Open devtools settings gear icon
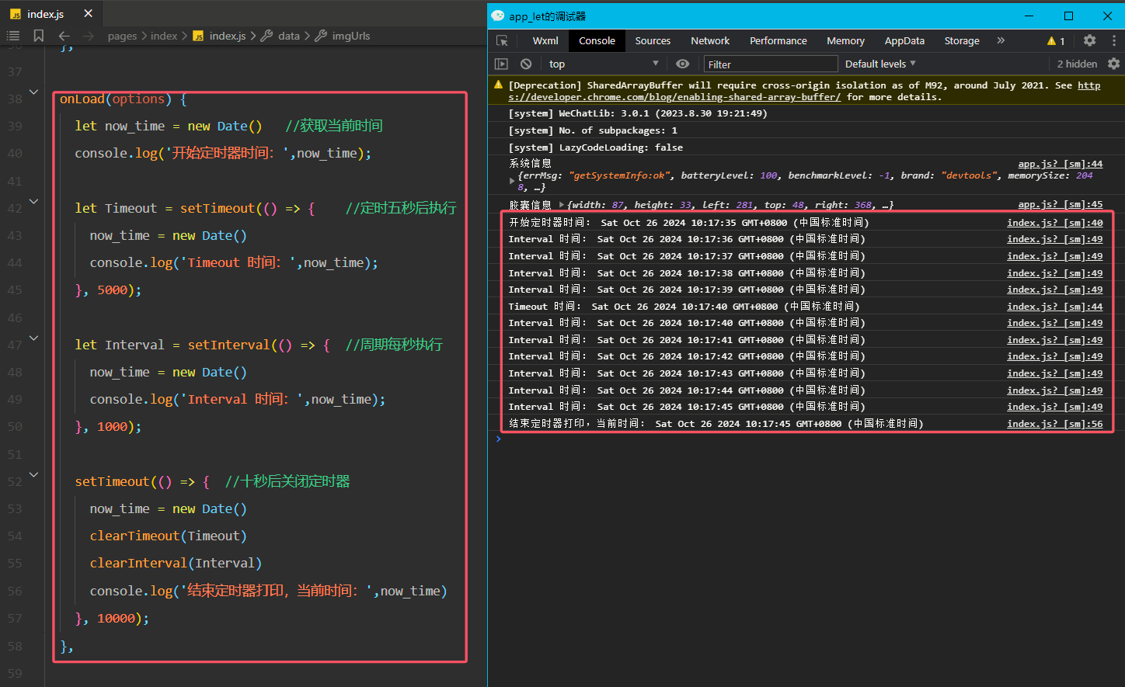1125x687 pixels. click(1089, 40)
